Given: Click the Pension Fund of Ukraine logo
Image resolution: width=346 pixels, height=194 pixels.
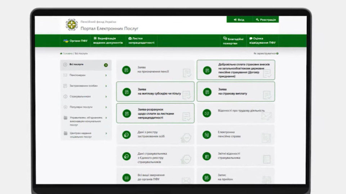Looking at the screenshot, I should click(72, 25).
